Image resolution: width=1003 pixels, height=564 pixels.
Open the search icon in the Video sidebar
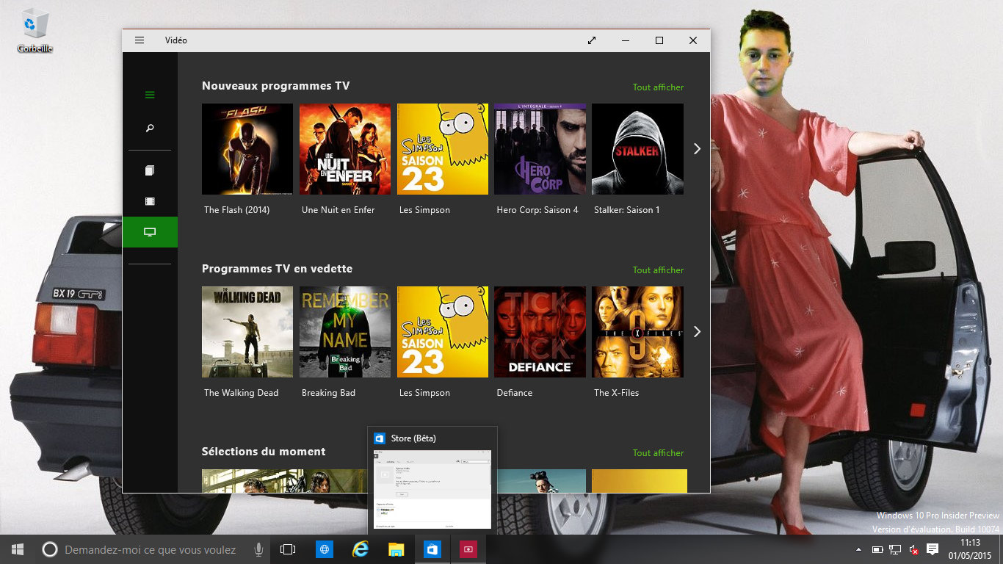tap(150, 129)
